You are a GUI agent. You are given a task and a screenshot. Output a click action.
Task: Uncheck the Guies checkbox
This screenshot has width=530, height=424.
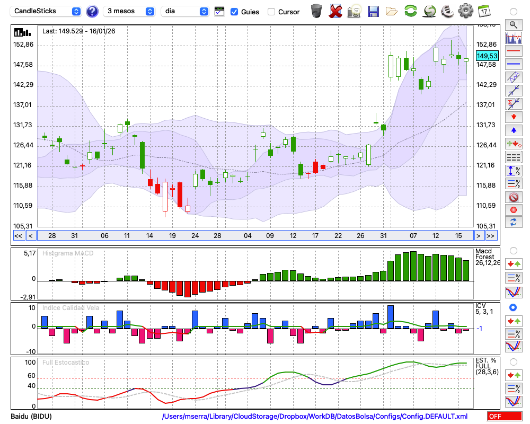tap(234, 12)
